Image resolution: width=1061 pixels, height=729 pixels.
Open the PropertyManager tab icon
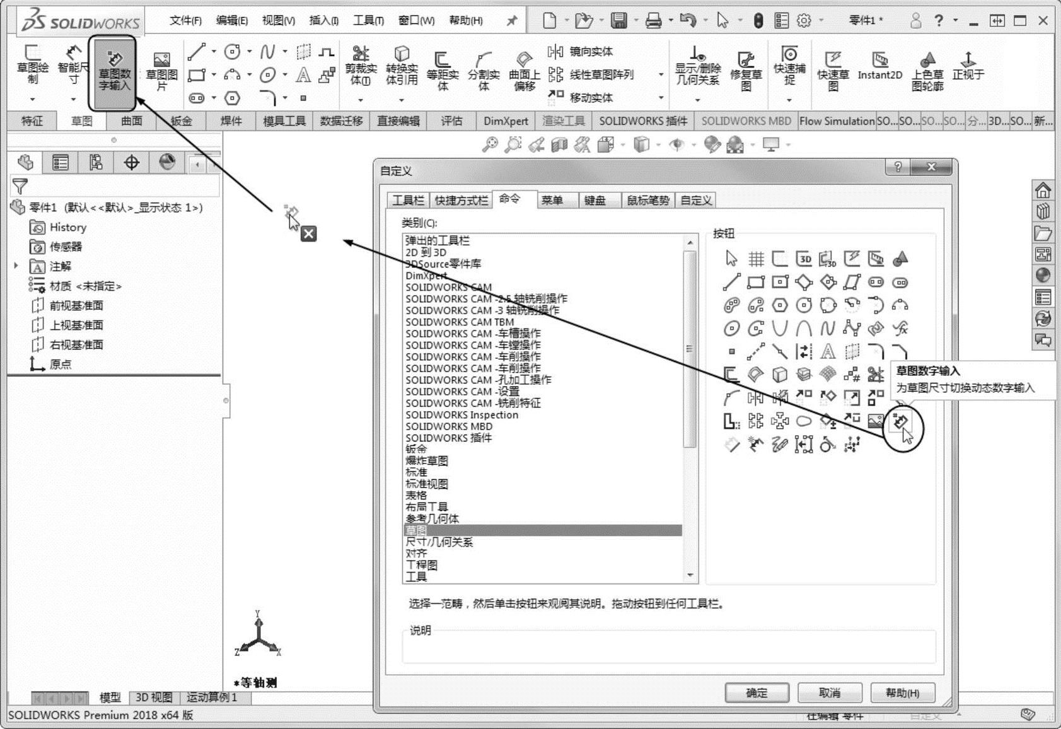[61, 163]
